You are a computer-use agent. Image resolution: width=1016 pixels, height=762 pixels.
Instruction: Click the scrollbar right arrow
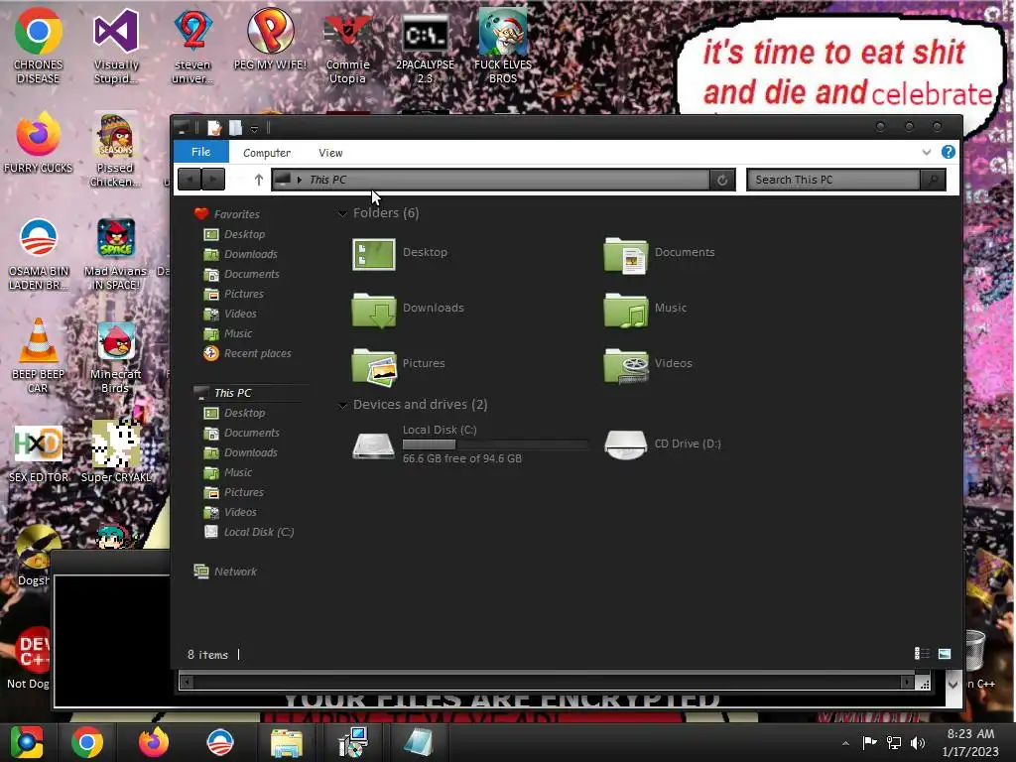tap(908, 682)
